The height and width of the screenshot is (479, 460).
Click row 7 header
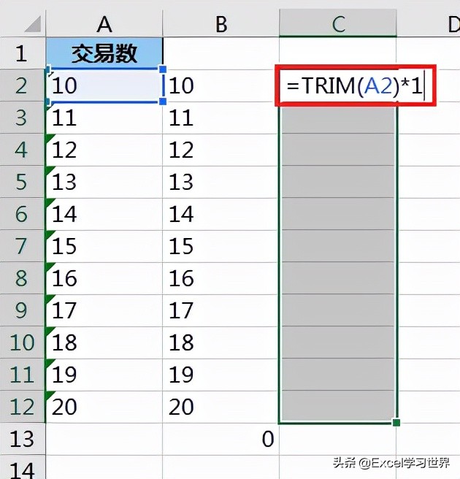coord(23,246)
